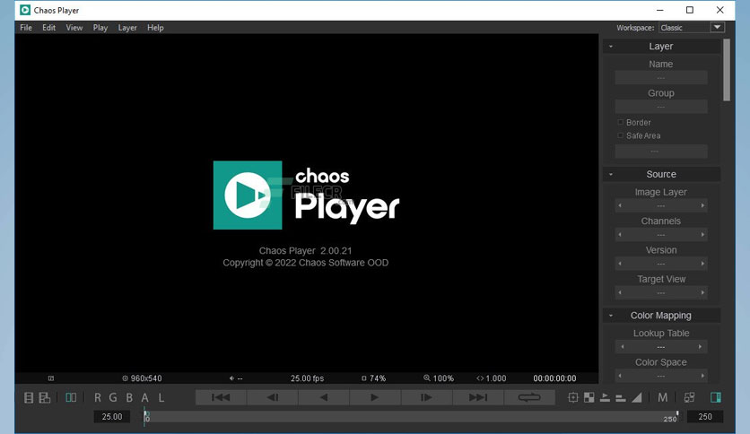Click Version previous arrow
750x434 pixels.
[620, 264]
